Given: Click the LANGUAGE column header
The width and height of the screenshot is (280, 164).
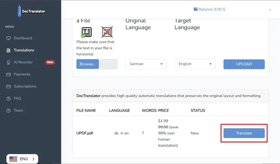Looking at the screenshot, I should pyautogui.click(x=120, y=111).
